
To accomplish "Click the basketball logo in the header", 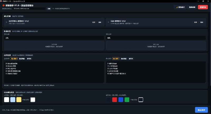I will tap(3, 6).
